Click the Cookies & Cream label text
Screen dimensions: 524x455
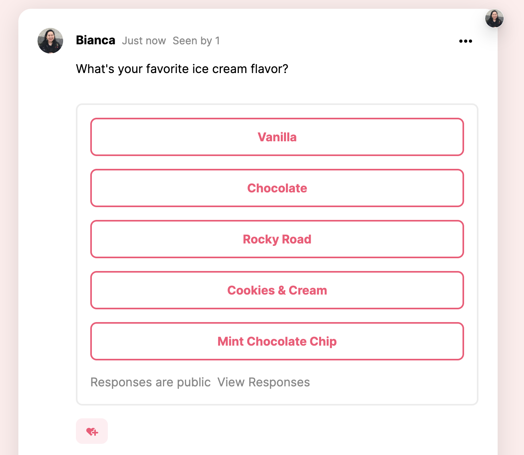[277, 290]
